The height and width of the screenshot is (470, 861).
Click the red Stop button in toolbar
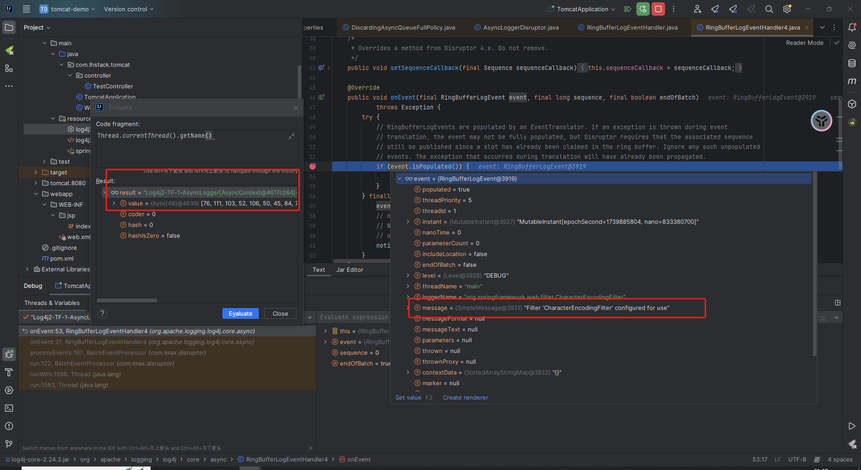[x=658, y=9]
